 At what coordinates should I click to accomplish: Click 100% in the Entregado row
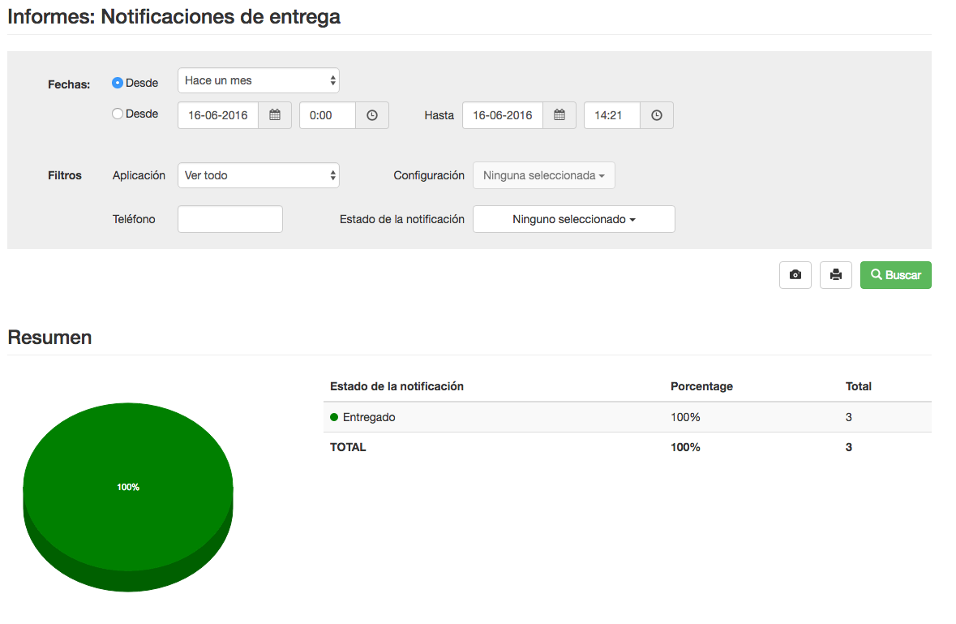(685, 417)
